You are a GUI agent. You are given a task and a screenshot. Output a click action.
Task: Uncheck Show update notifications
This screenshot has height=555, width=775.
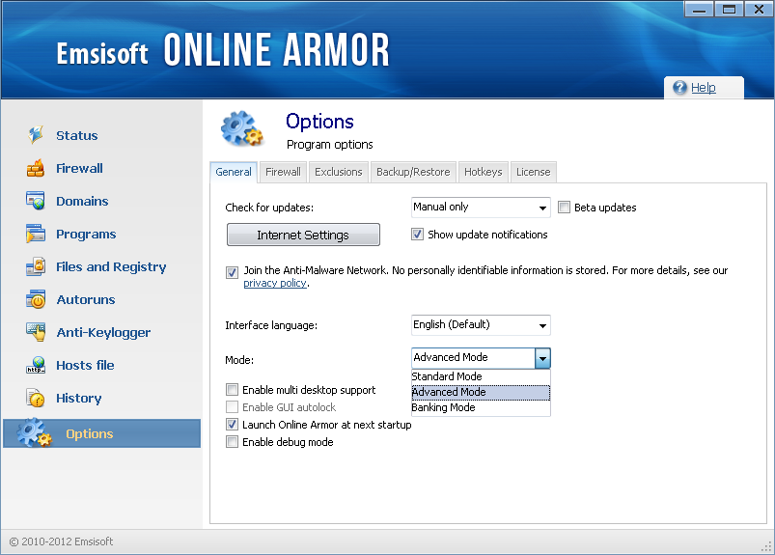(418, 235)
